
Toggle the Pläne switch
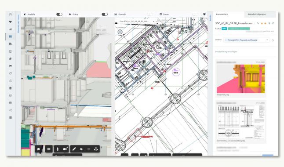105,15
